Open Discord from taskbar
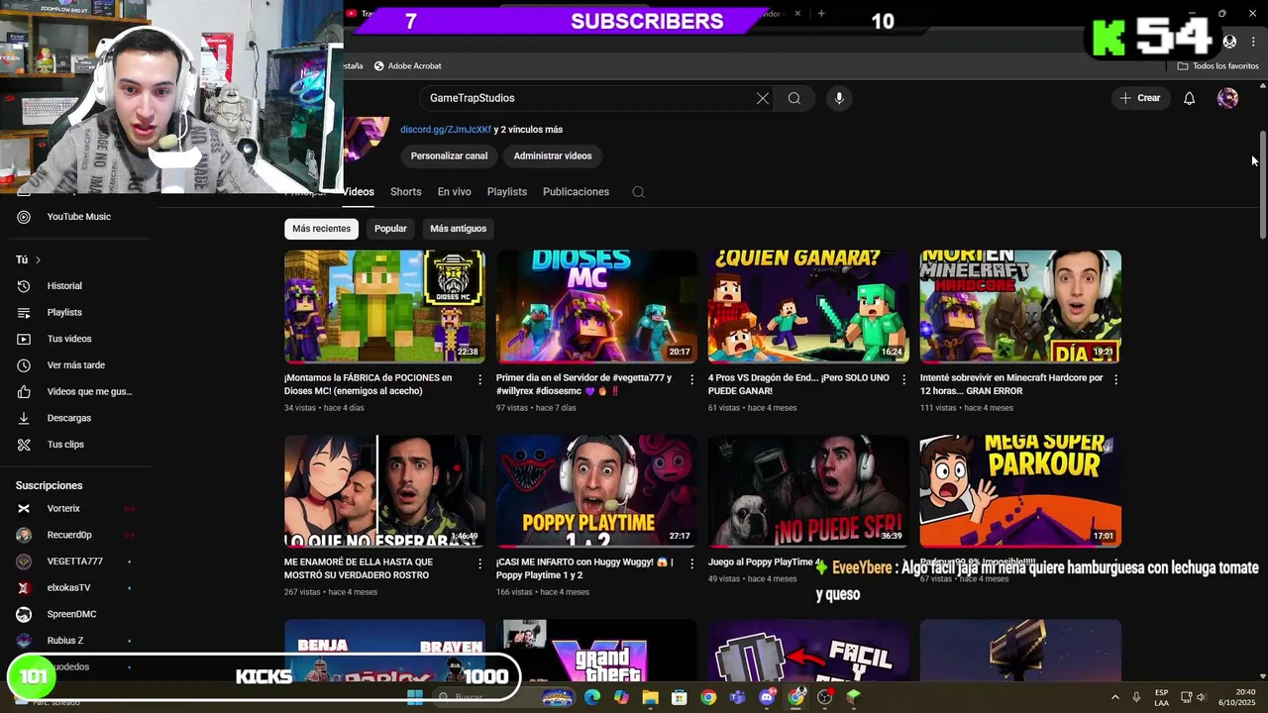1268x713 pixels. click(767, 697)
